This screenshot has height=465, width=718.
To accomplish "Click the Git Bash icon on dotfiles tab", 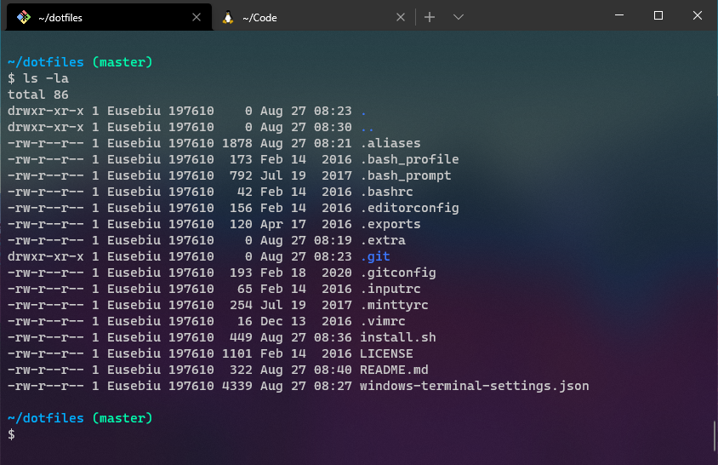I will click(23, 17).
